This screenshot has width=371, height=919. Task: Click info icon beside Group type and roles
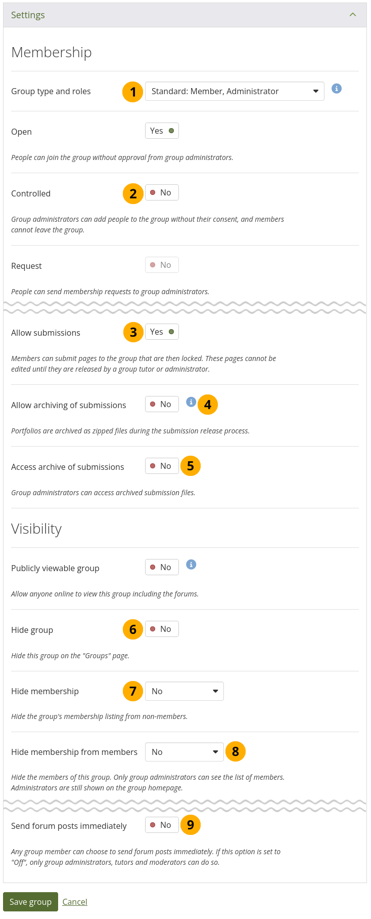click(x=336, y=89)
